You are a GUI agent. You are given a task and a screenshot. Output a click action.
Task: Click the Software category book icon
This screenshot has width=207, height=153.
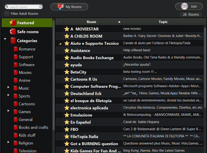point(16,65)
